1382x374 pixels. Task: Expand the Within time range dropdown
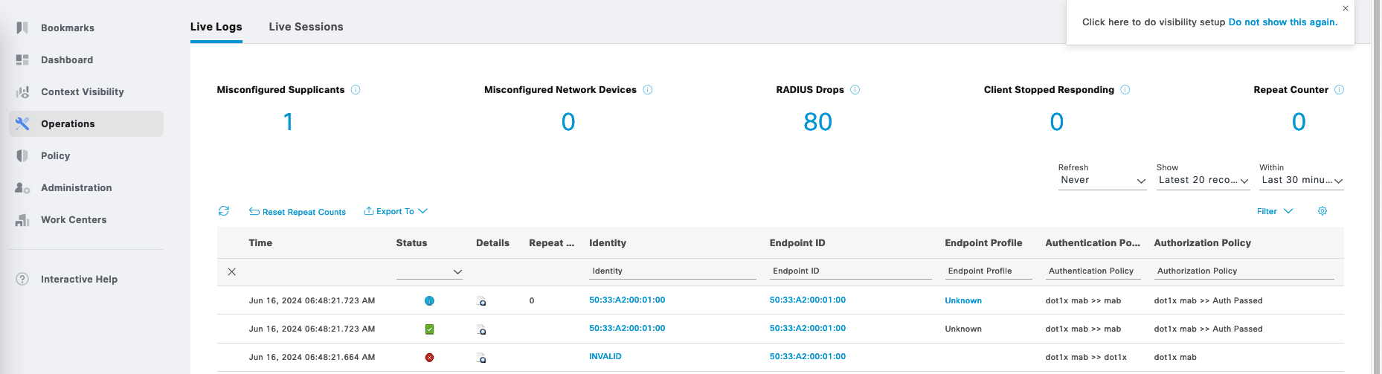pyautogui.click(x=1301, y=181)
